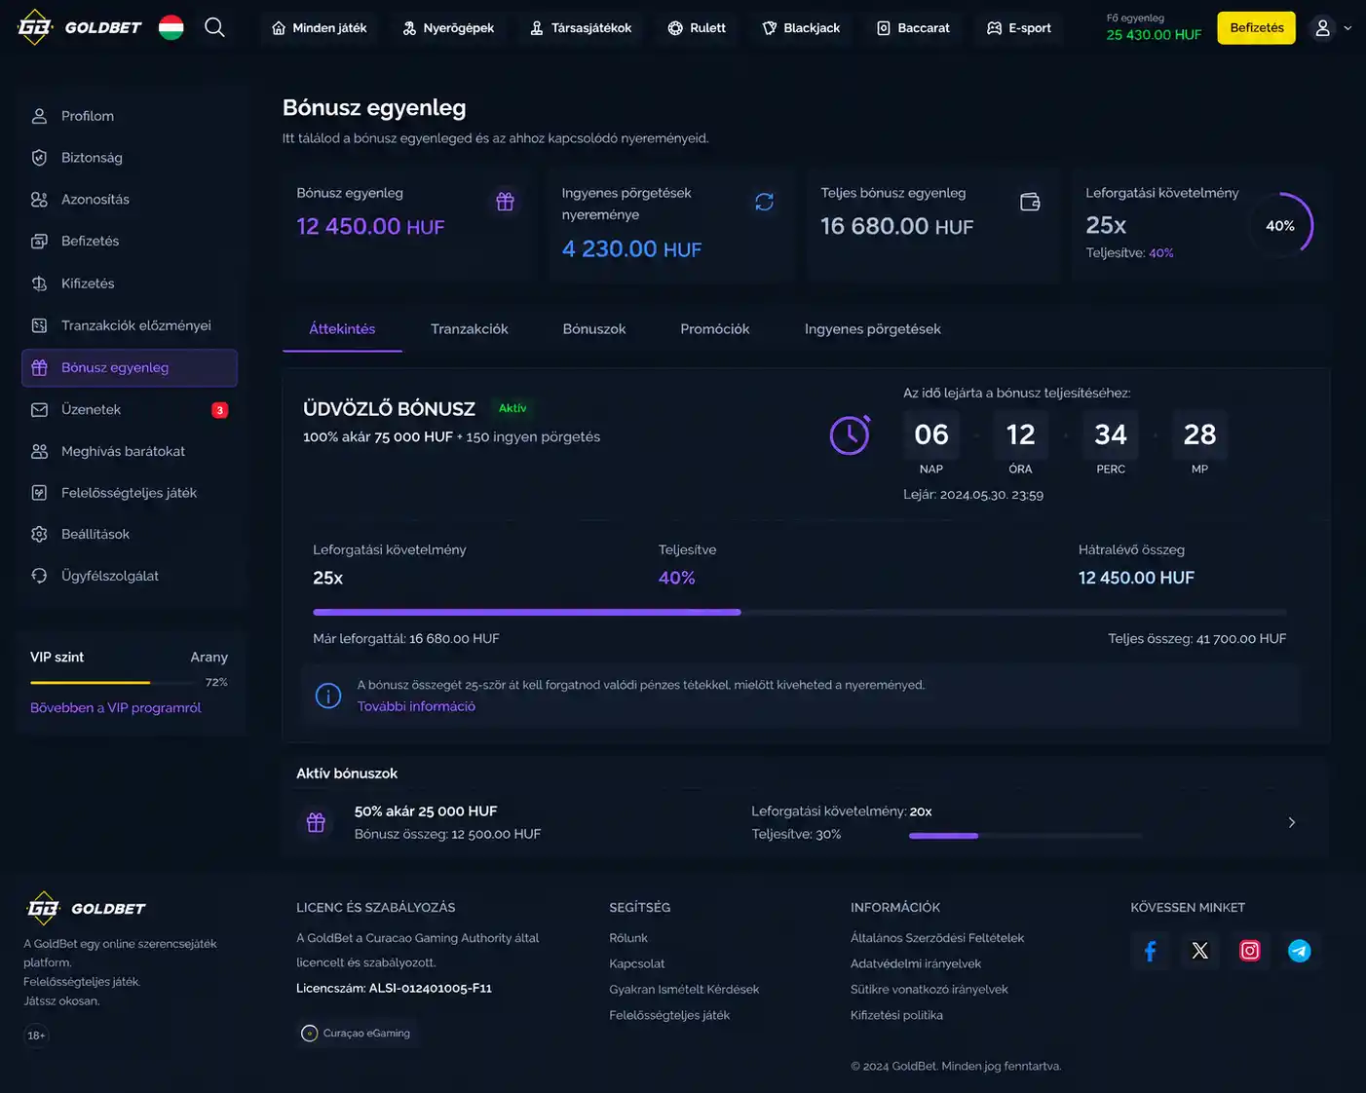Click the yellow Befizetés button
The width and height of the screenshot is (1366, 1093).
[x=1257, y=28]
